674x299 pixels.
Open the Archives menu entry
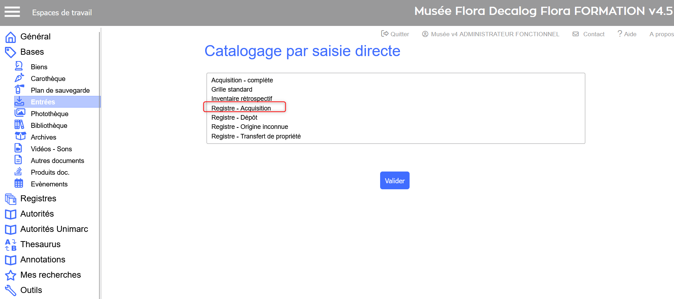(43, 137)
